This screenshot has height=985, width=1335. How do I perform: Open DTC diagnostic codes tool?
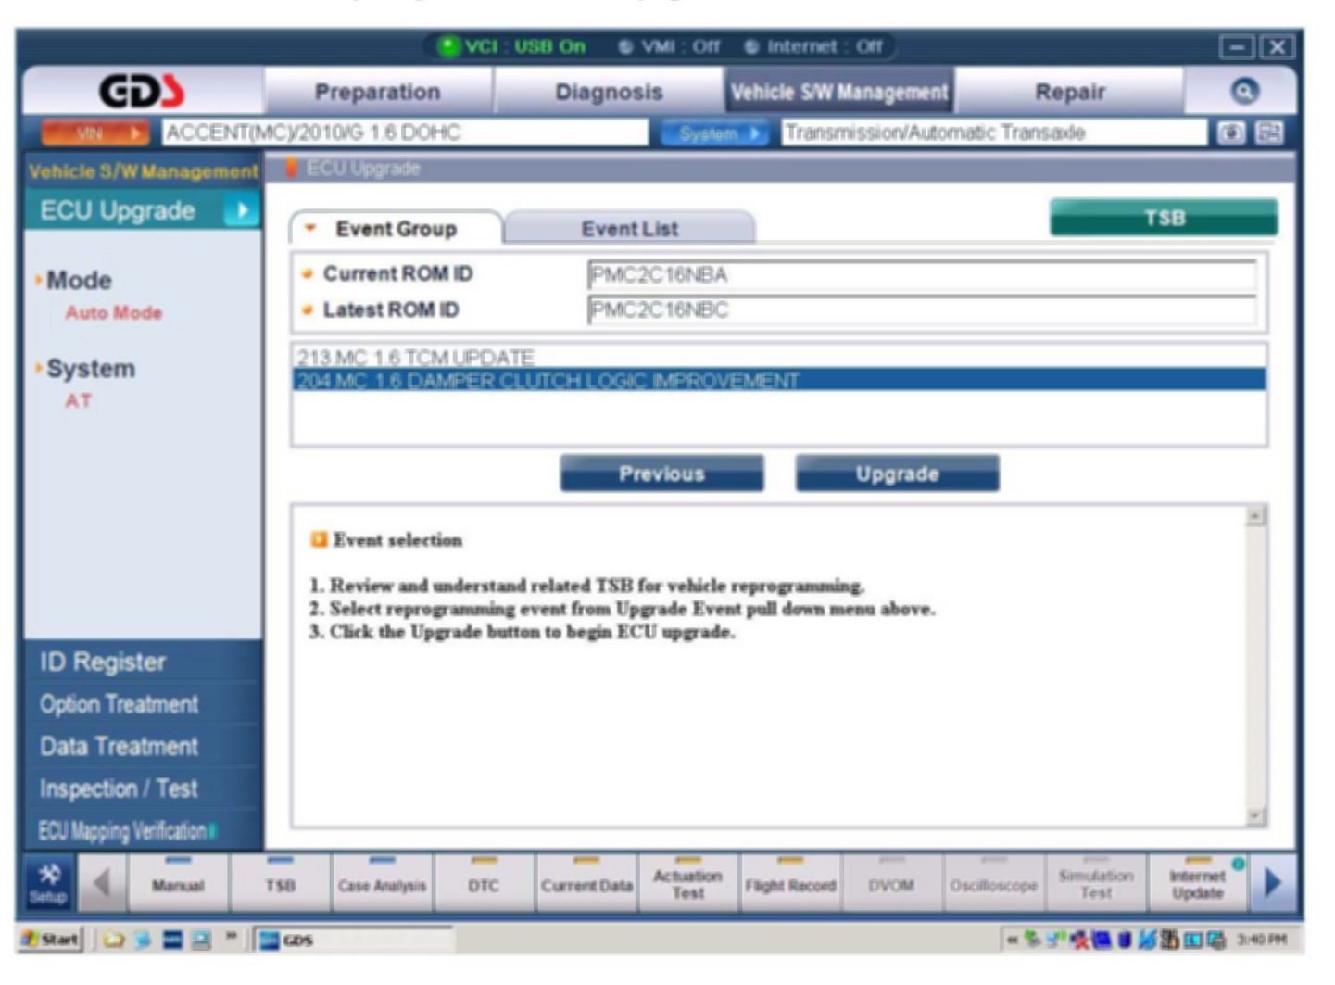pyautogui.click(x=484, y=884)
